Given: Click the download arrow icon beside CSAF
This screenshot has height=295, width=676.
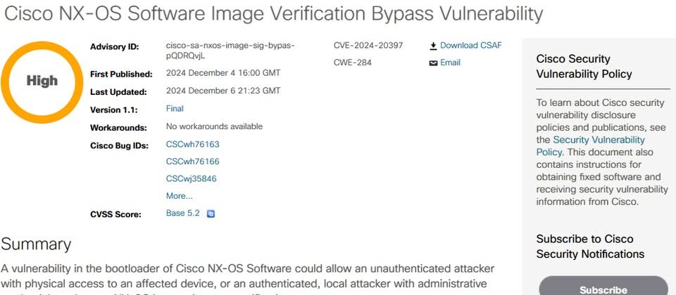Looking at the screenshot, I should click(x=433, y=46).
